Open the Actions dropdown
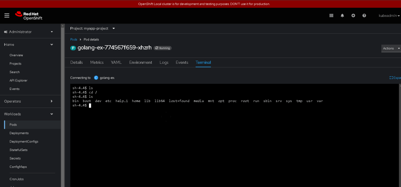The width and height of the screenshot is (401, 187). (x=391, y=48)
